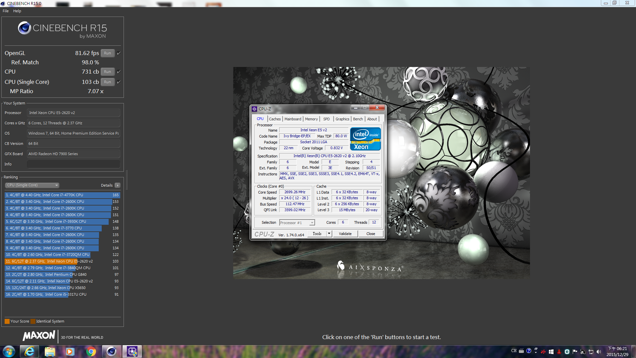The width and height of the screenshot is (636, 358).
Task: Open the Action Center flag tray icon
Action: (575, 352)
